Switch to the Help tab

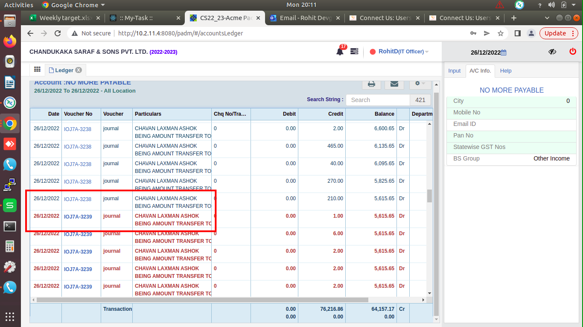tap(506, 71)
